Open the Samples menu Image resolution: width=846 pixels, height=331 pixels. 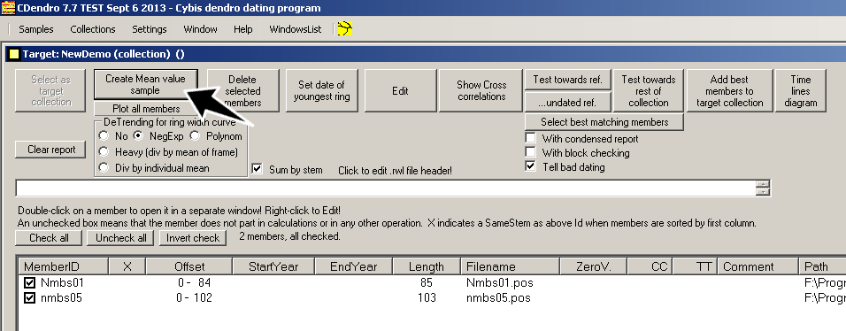(x=36, y=29)
